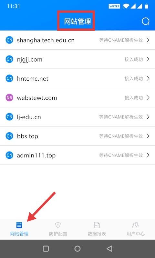Viewport: 155px width, 258px height.
Task: Tap the search magnifier icon in header
Action: coord(146,21)
